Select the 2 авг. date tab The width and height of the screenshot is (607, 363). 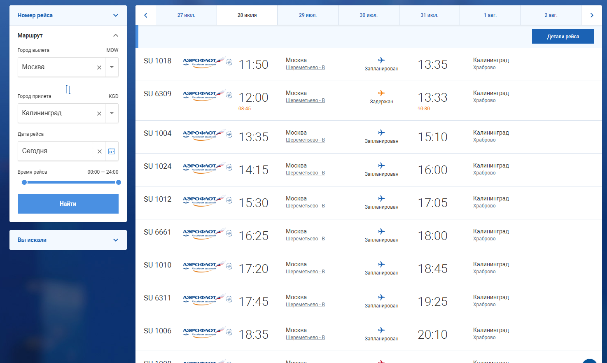(x=551, y=15)
